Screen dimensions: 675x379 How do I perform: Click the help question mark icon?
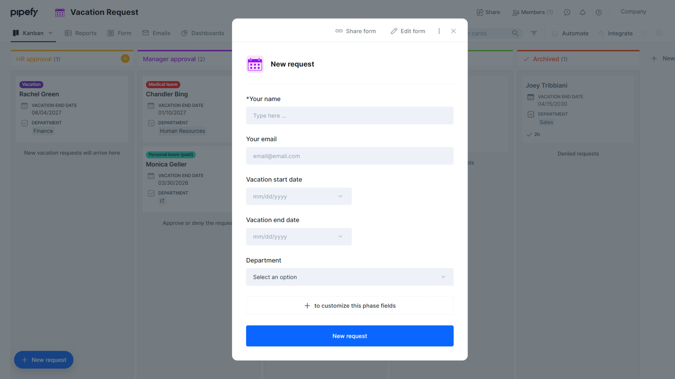pos(598,12)
